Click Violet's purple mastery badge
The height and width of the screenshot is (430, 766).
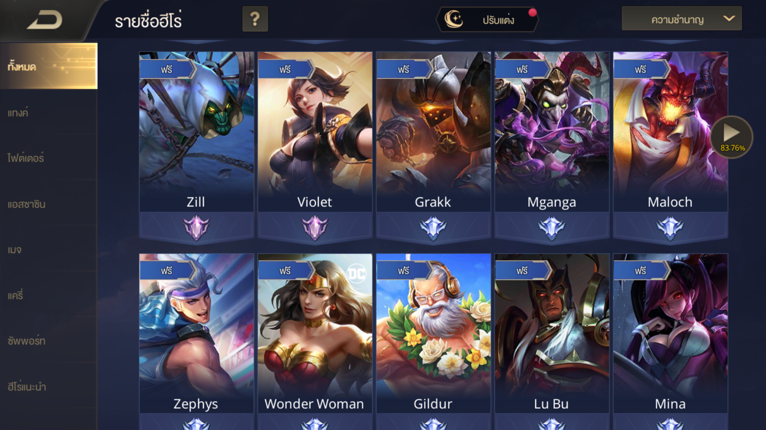coord(315,227)
